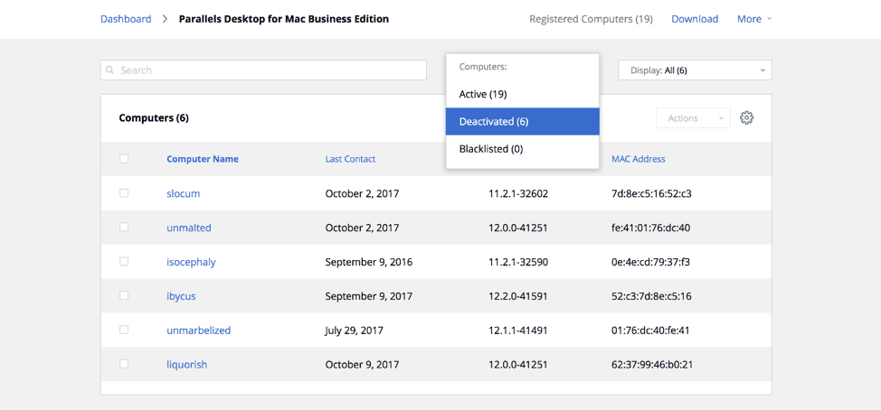
Task: Sort by the MAC Address column header
Action: tap(639, 159)
